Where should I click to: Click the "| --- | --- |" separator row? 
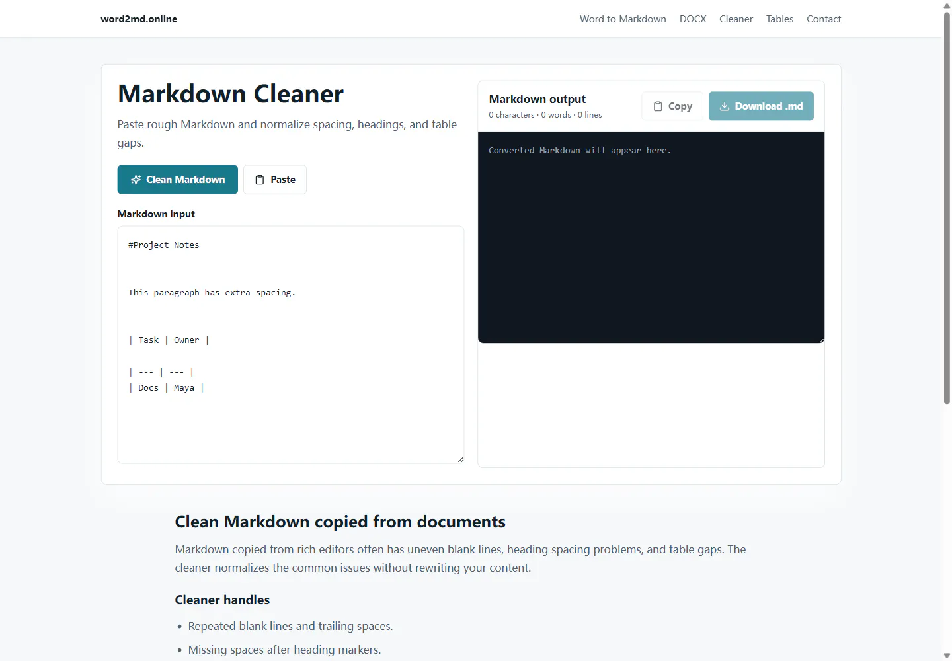click(161, 372)
